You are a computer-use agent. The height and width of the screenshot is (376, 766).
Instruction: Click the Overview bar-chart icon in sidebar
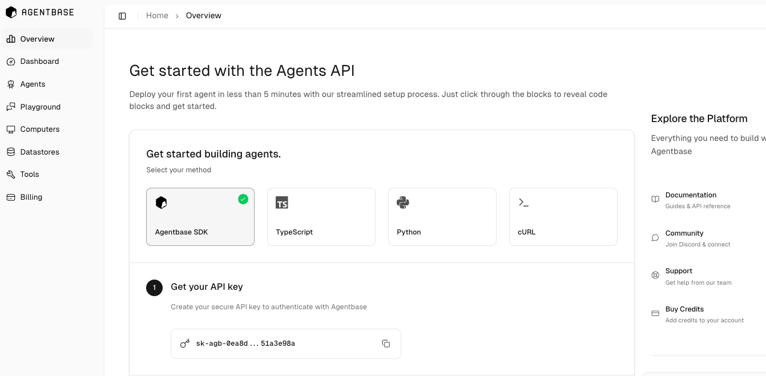pos(11,39)
